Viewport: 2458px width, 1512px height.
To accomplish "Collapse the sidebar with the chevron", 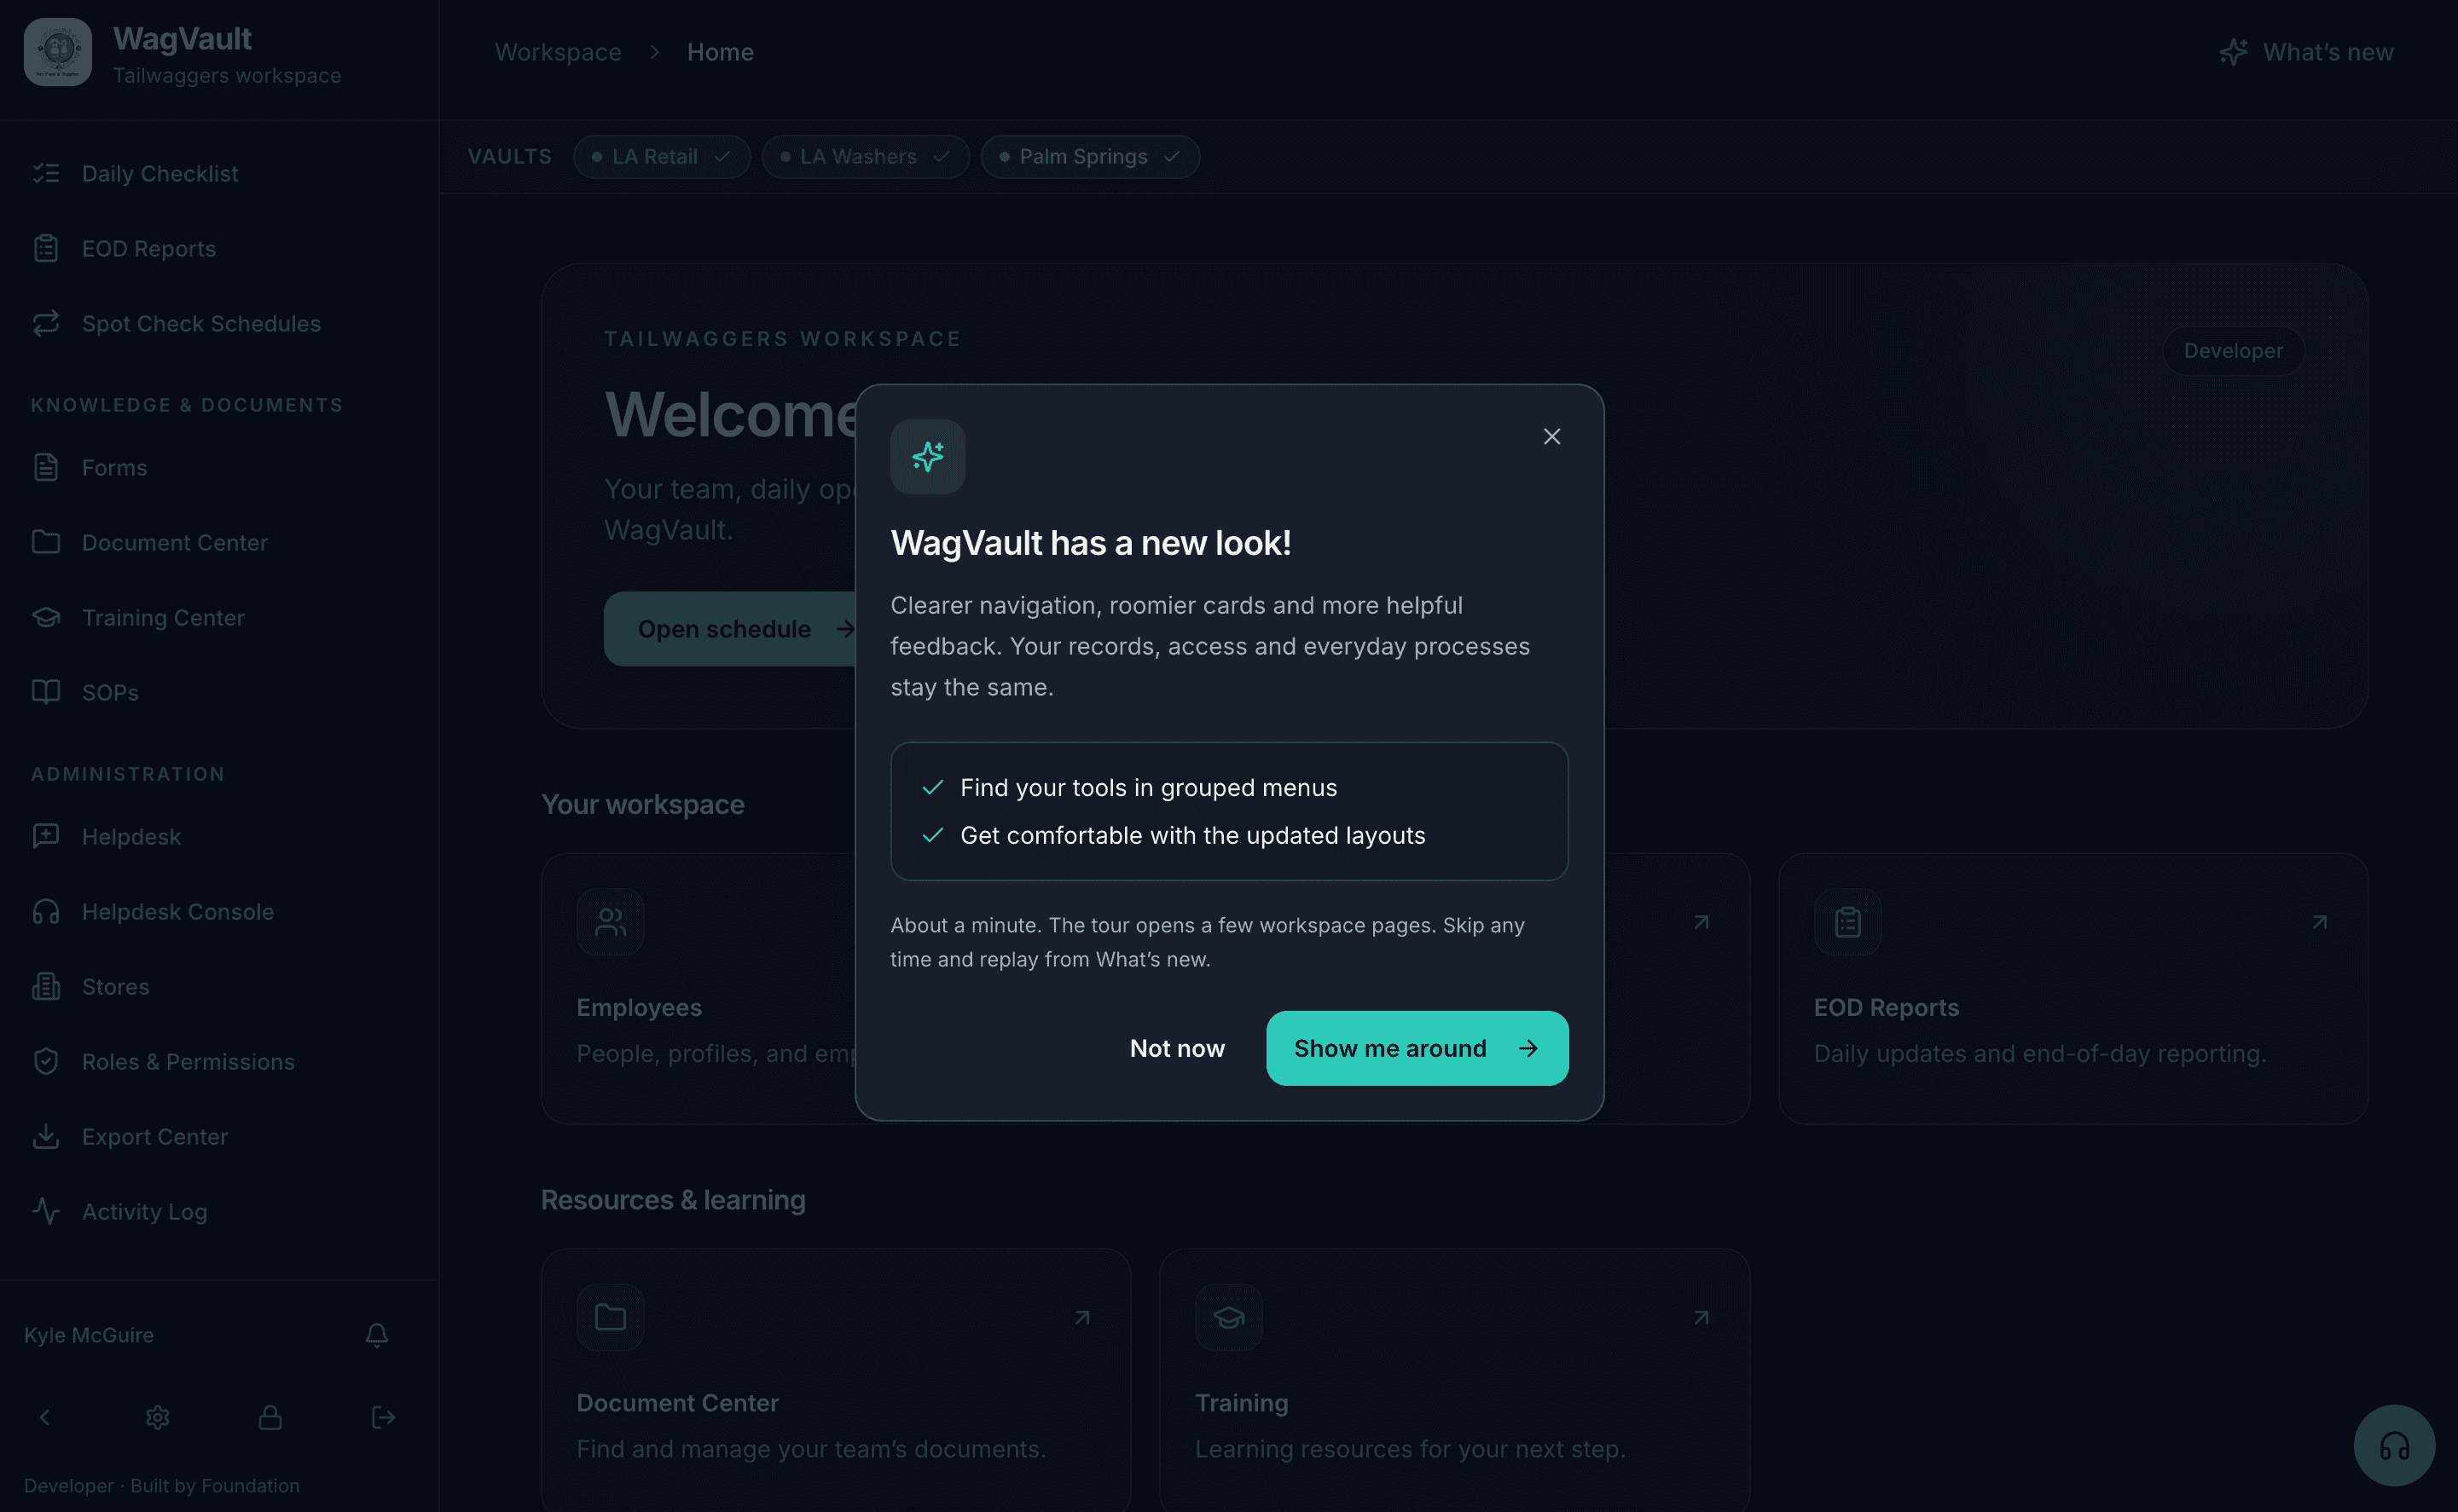I will pos(44,1417).
